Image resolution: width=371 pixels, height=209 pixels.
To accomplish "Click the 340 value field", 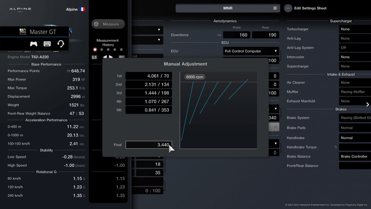I will point(274,118).
